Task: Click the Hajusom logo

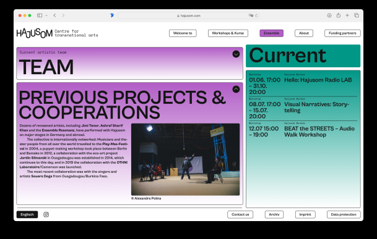Action: coord(35,33)
